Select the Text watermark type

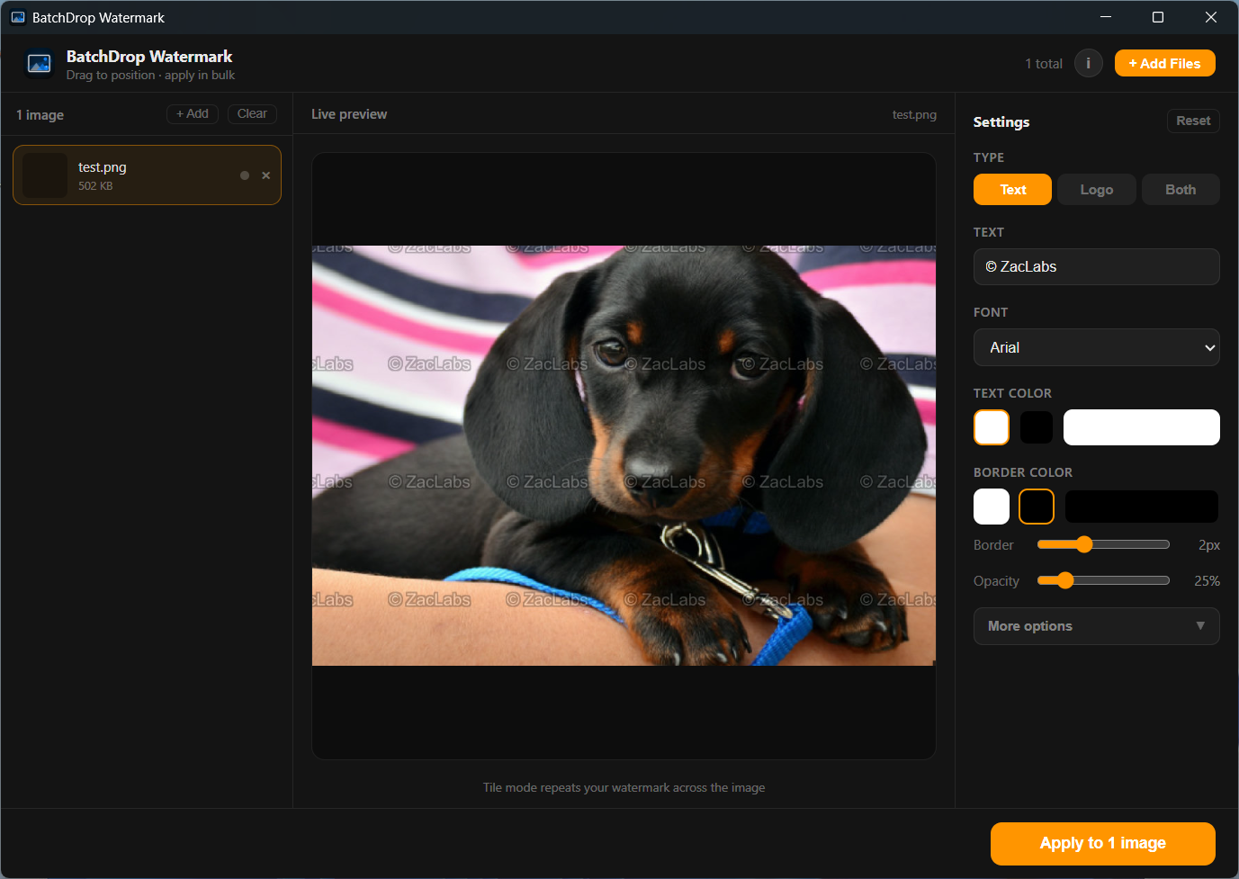coord(1012,190)
